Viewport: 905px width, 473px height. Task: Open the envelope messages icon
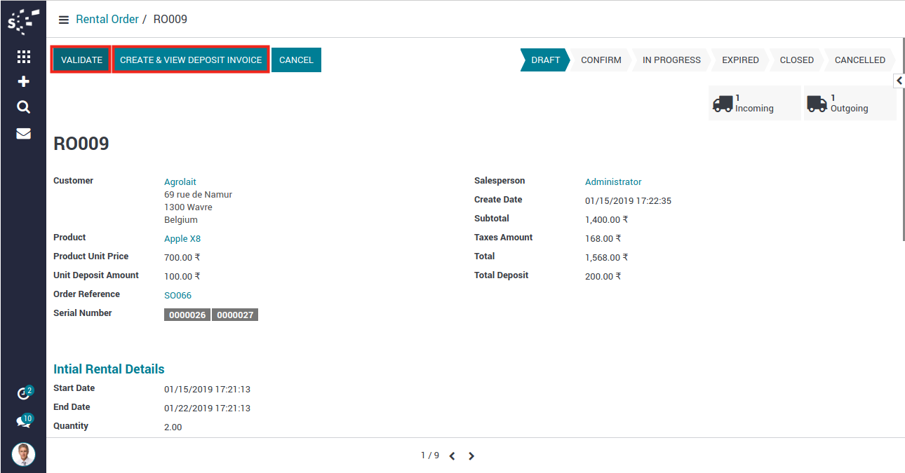(x=23, y=133)
